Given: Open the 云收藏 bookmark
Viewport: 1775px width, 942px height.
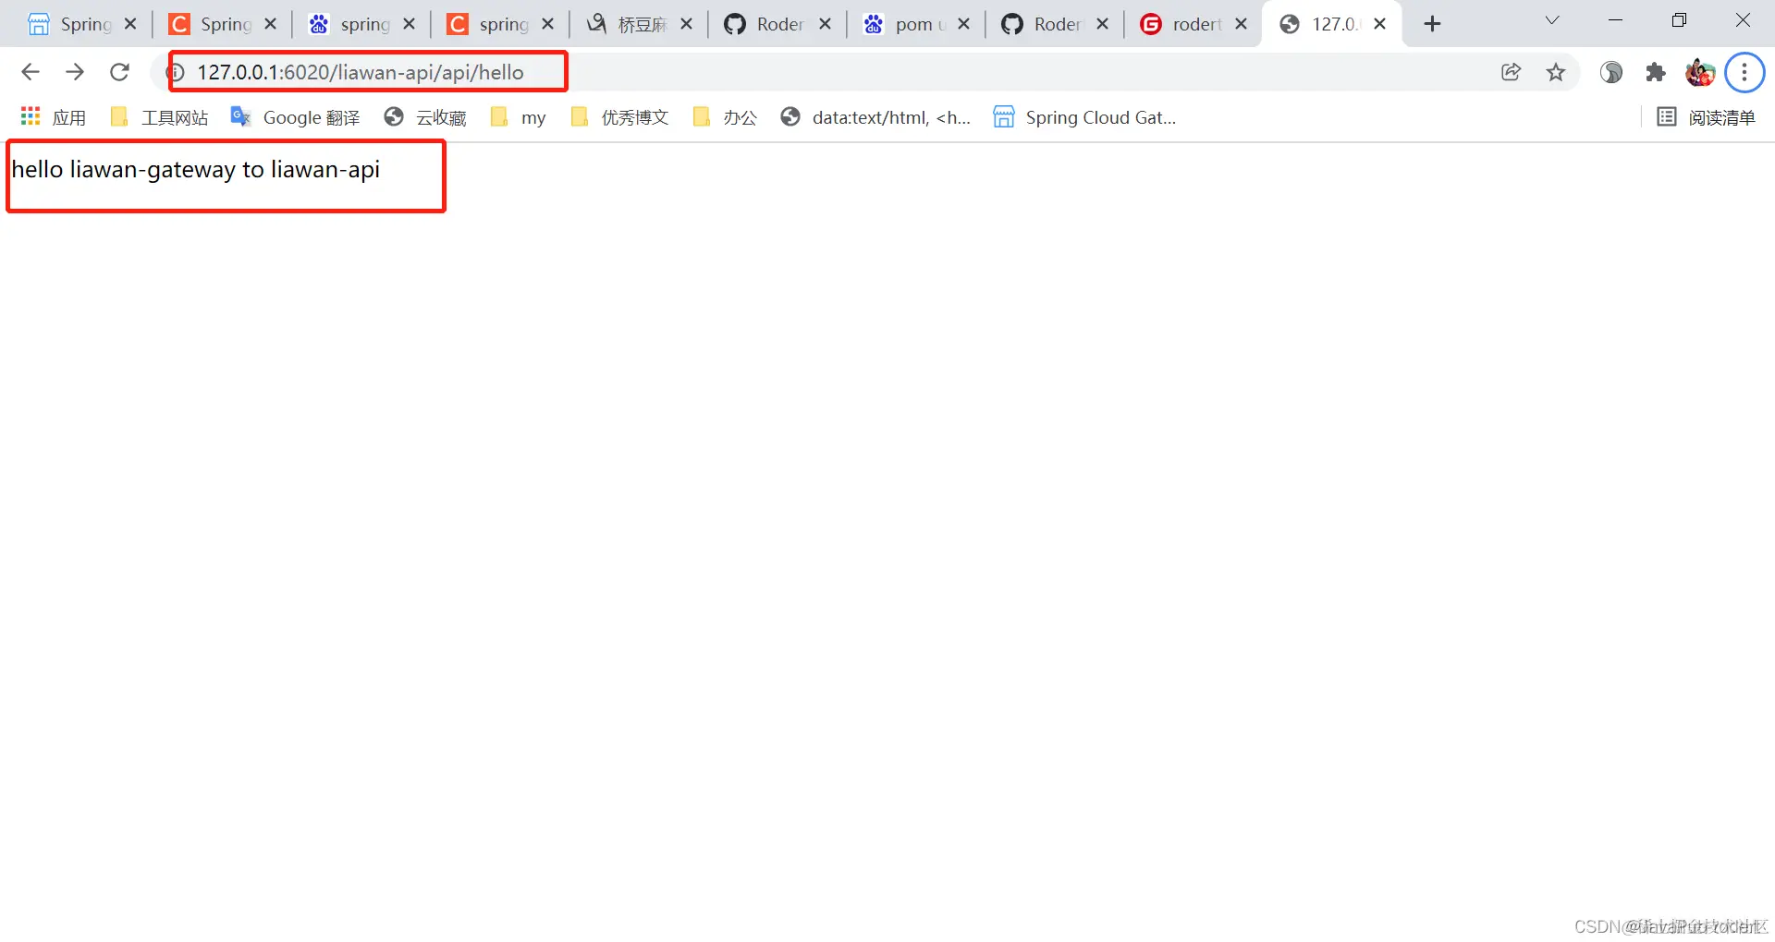Looking at the screenshot, I should [x=425, y=117].
